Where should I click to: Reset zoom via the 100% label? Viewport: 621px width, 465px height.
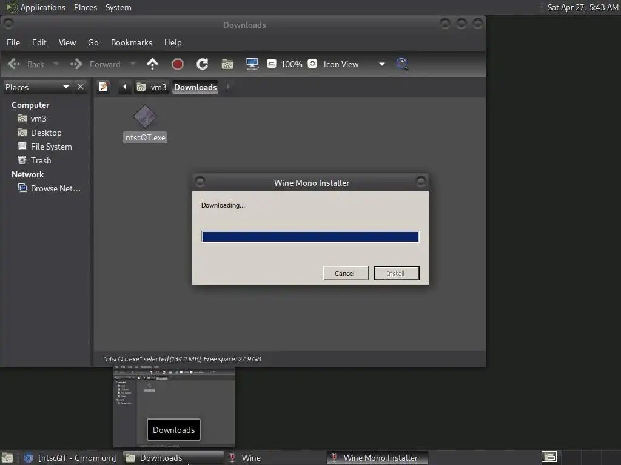coord(292,64)
